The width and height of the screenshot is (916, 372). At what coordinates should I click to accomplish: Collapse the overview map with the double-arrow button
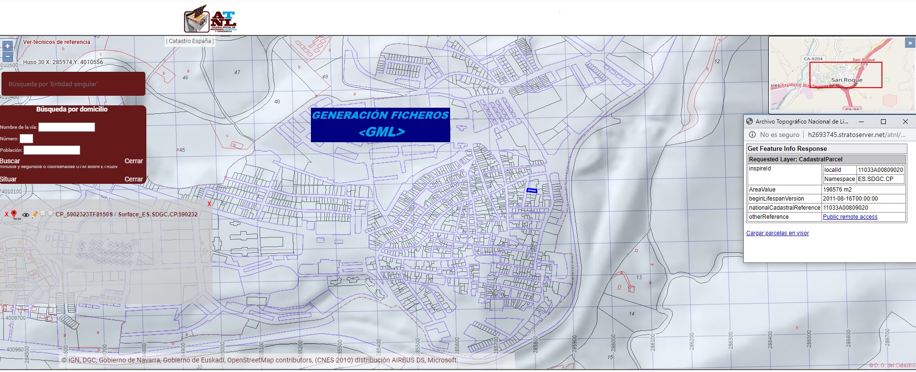(910, 43)
